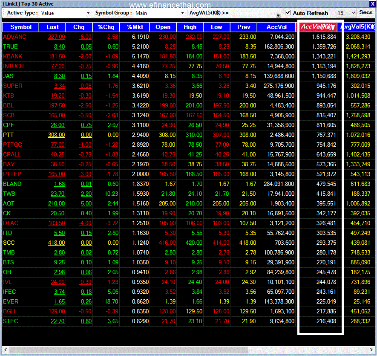The image size is (377, 356).
Task: Select the SCB symbol
Action: coord(9,115)
